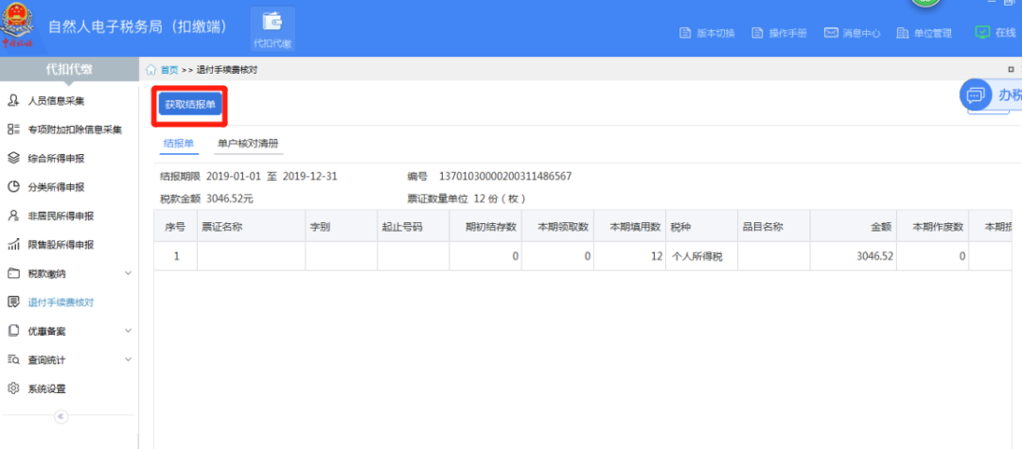1022x449 pixels.
Task: Select table row 1 with 个人所得税
Action: (x=568, y=256)
